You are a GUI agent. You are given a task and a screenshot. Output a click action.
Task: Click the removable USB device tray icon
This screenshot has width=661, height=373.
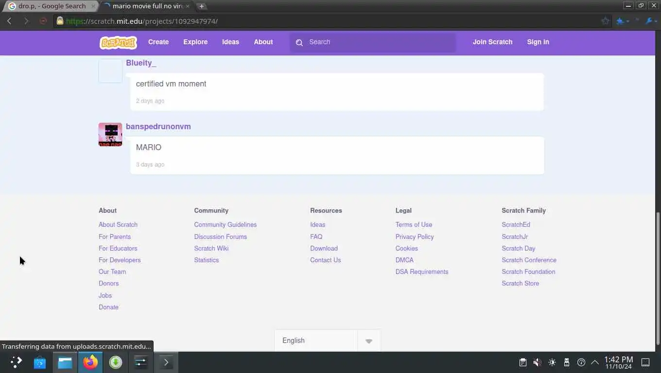[x=566, y=362]
